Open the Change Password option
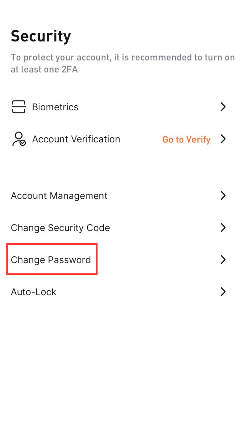 51,260
